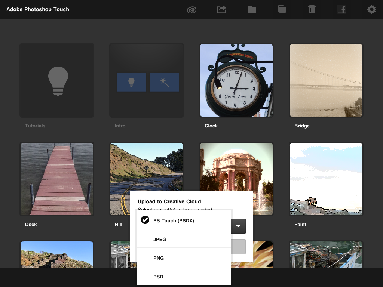
Task: Open settings gear icon
Action: coord(371,9)
